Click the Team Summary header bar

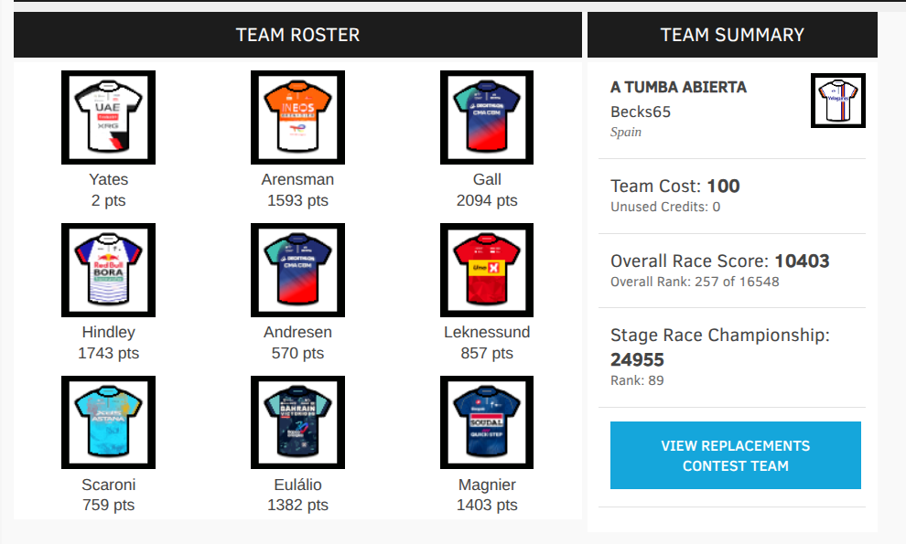[x=732, y=35]
